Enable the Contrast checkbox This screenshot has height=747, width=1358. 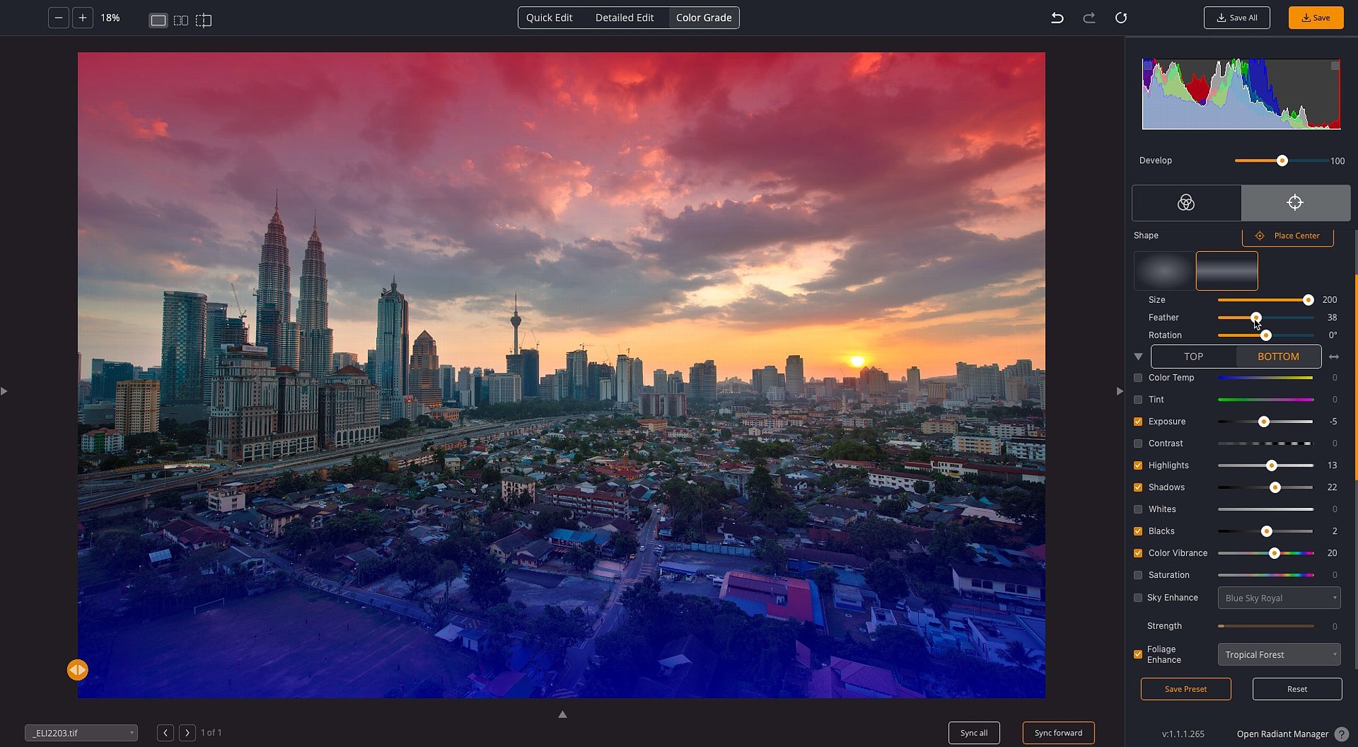point(1138,443)
